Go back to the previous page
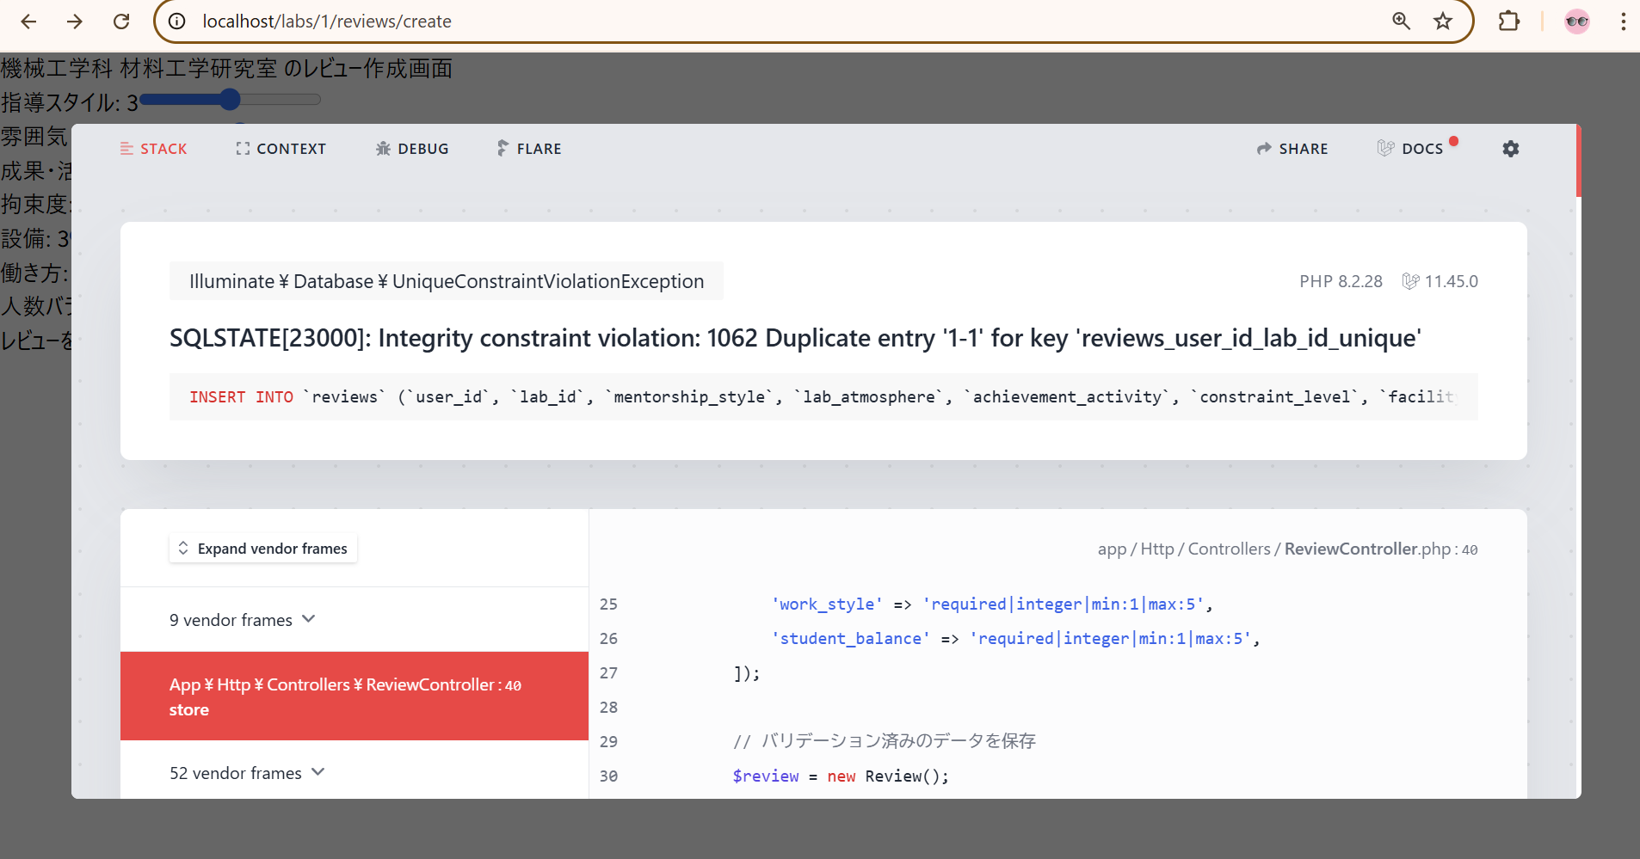The width and height of the screenshot is (1640, 859). 28,21
